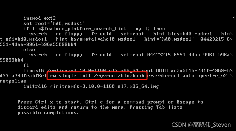Image resolution: width=236 pixels, height=131 pixels.
Task: Click the 'if [ x$feature_platform_search_hint' line
Action: coord(94,29)
